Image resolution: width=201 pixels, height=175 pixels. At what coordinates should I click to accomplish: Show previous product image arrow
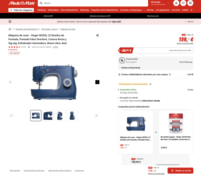click(x=10, y=82)
